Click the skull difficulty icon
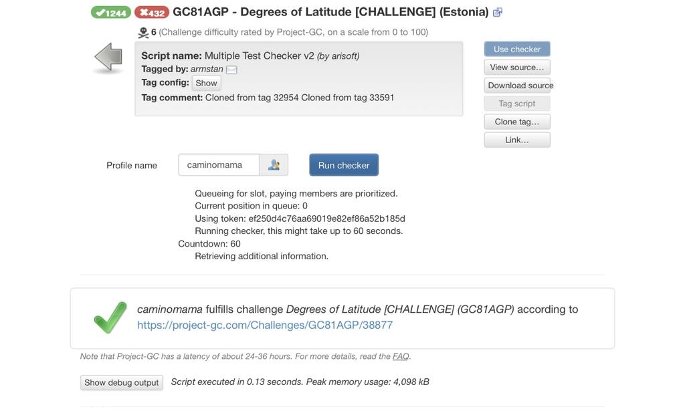The width and height of the screenshot is (685, 417). (x=143, y=33)
